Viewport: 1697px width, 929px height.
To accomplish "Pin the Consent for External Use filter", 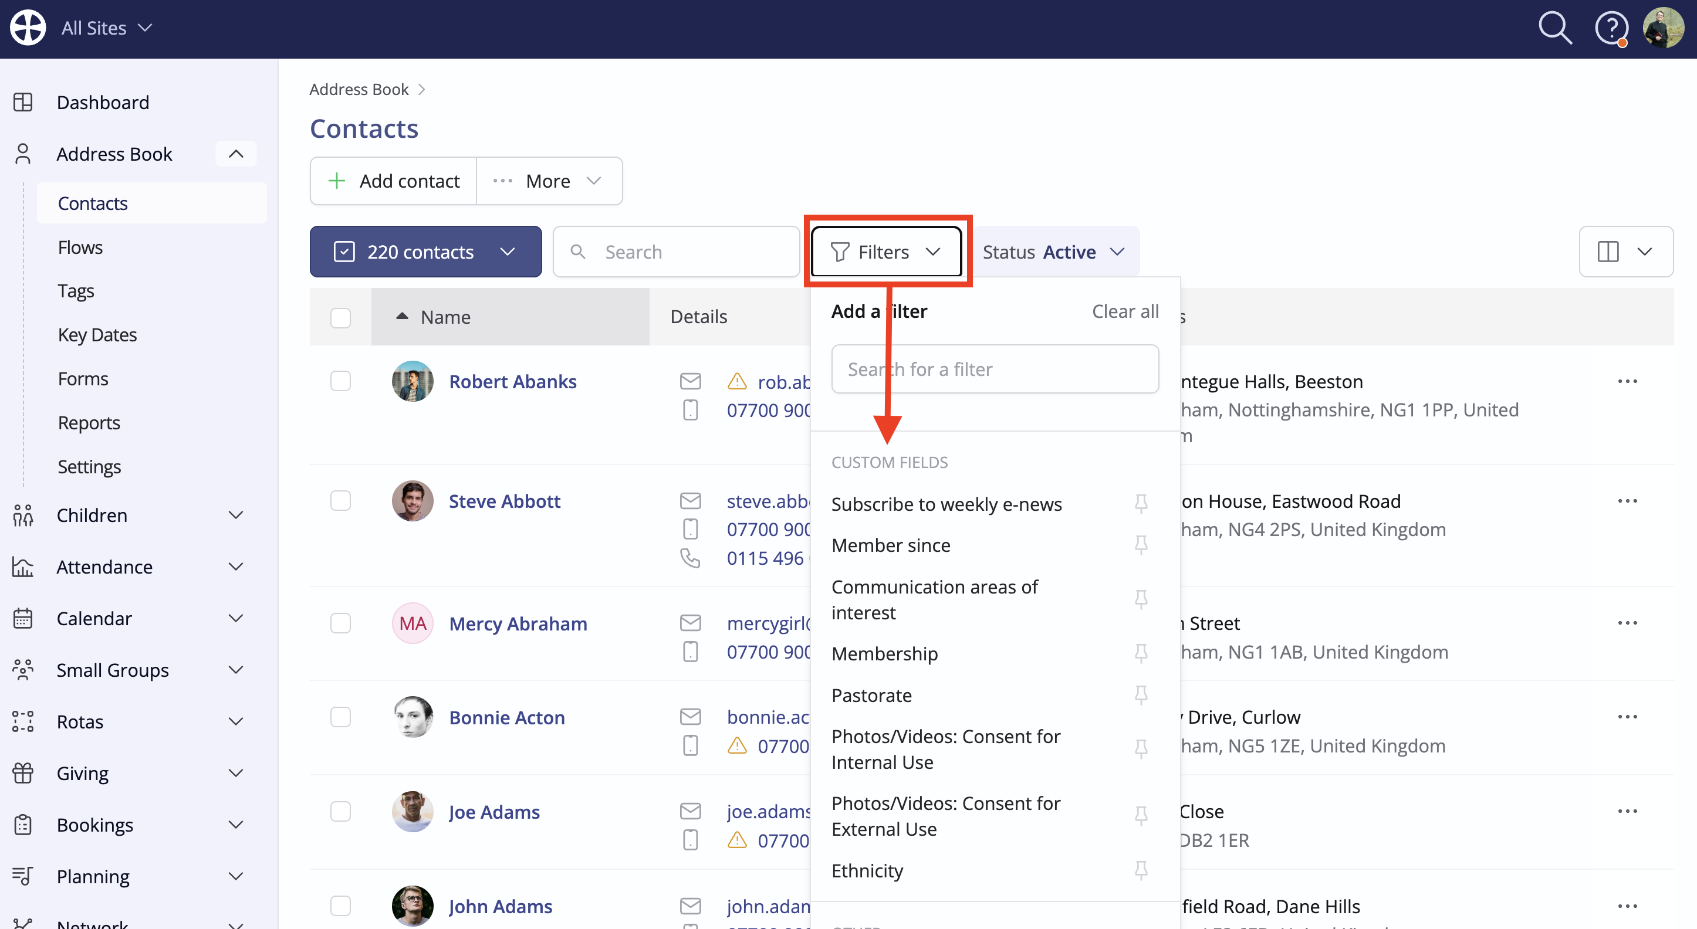I will pos(1141,816).
